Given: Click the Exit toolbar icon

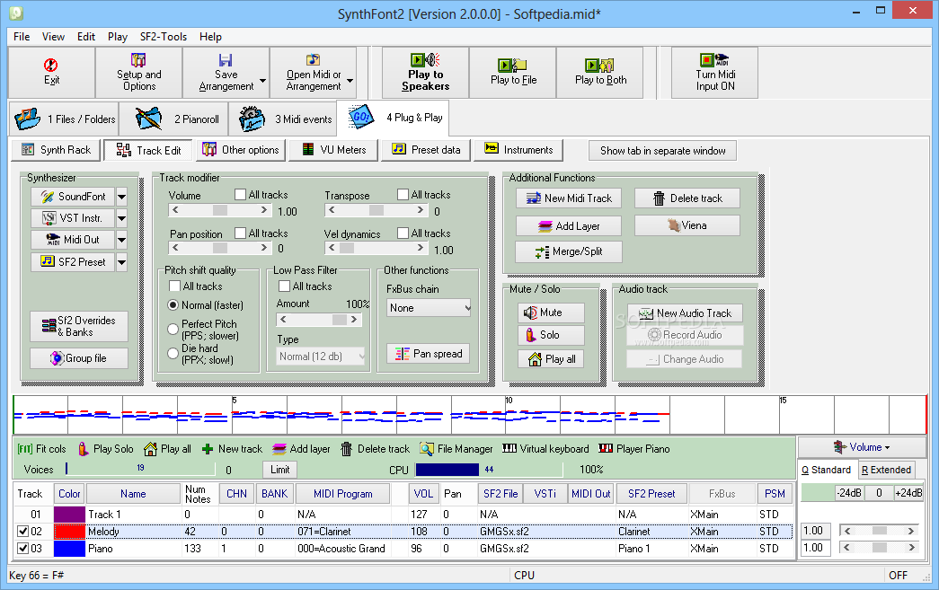Looking at the screenshot, I should click(51, 65).
